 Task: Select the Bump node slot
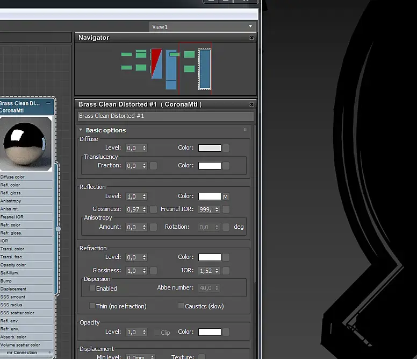[26, 281]
